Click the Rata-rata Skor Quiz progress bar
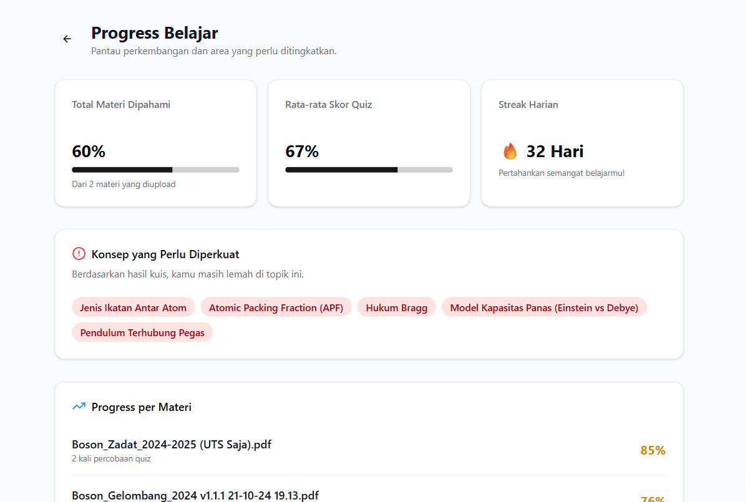The height and width of the screenshot is (502, 745). tap(368, 169)
